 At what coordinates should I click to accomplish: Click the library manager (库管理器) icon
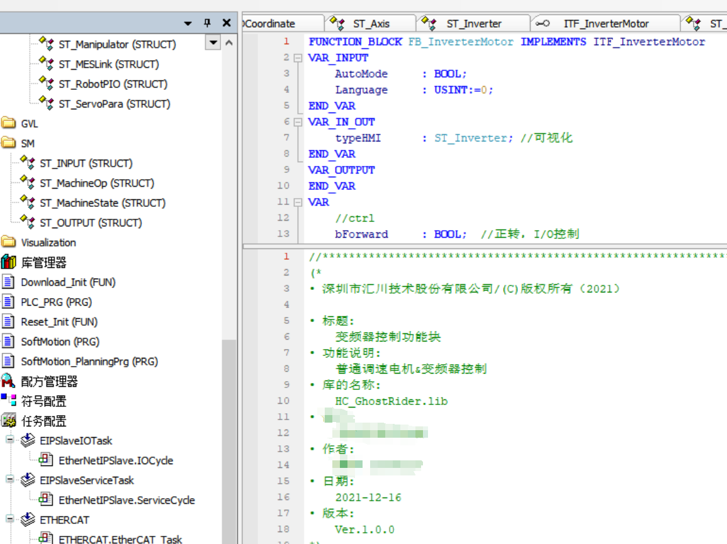tap(8, 262)
